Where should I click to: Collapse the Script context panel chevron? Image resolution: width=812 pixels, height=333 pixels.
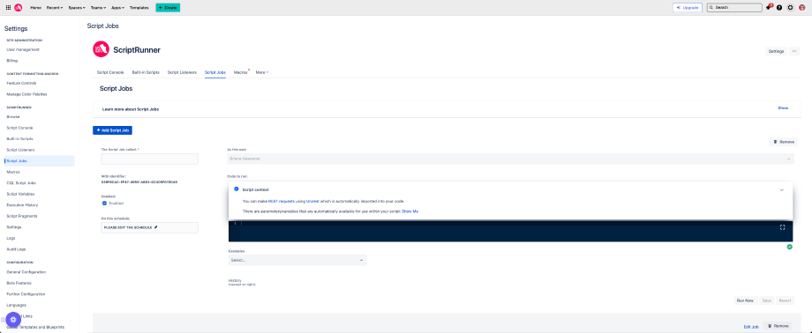[781, 189]
